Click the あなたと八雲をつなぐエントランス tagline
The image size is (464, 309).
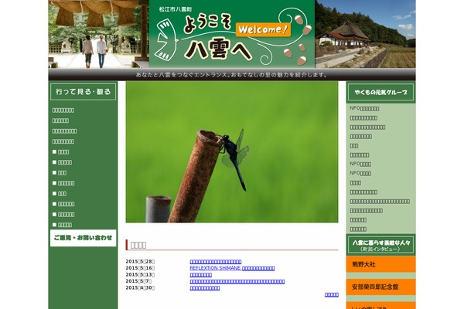click(x=232, y=75)
